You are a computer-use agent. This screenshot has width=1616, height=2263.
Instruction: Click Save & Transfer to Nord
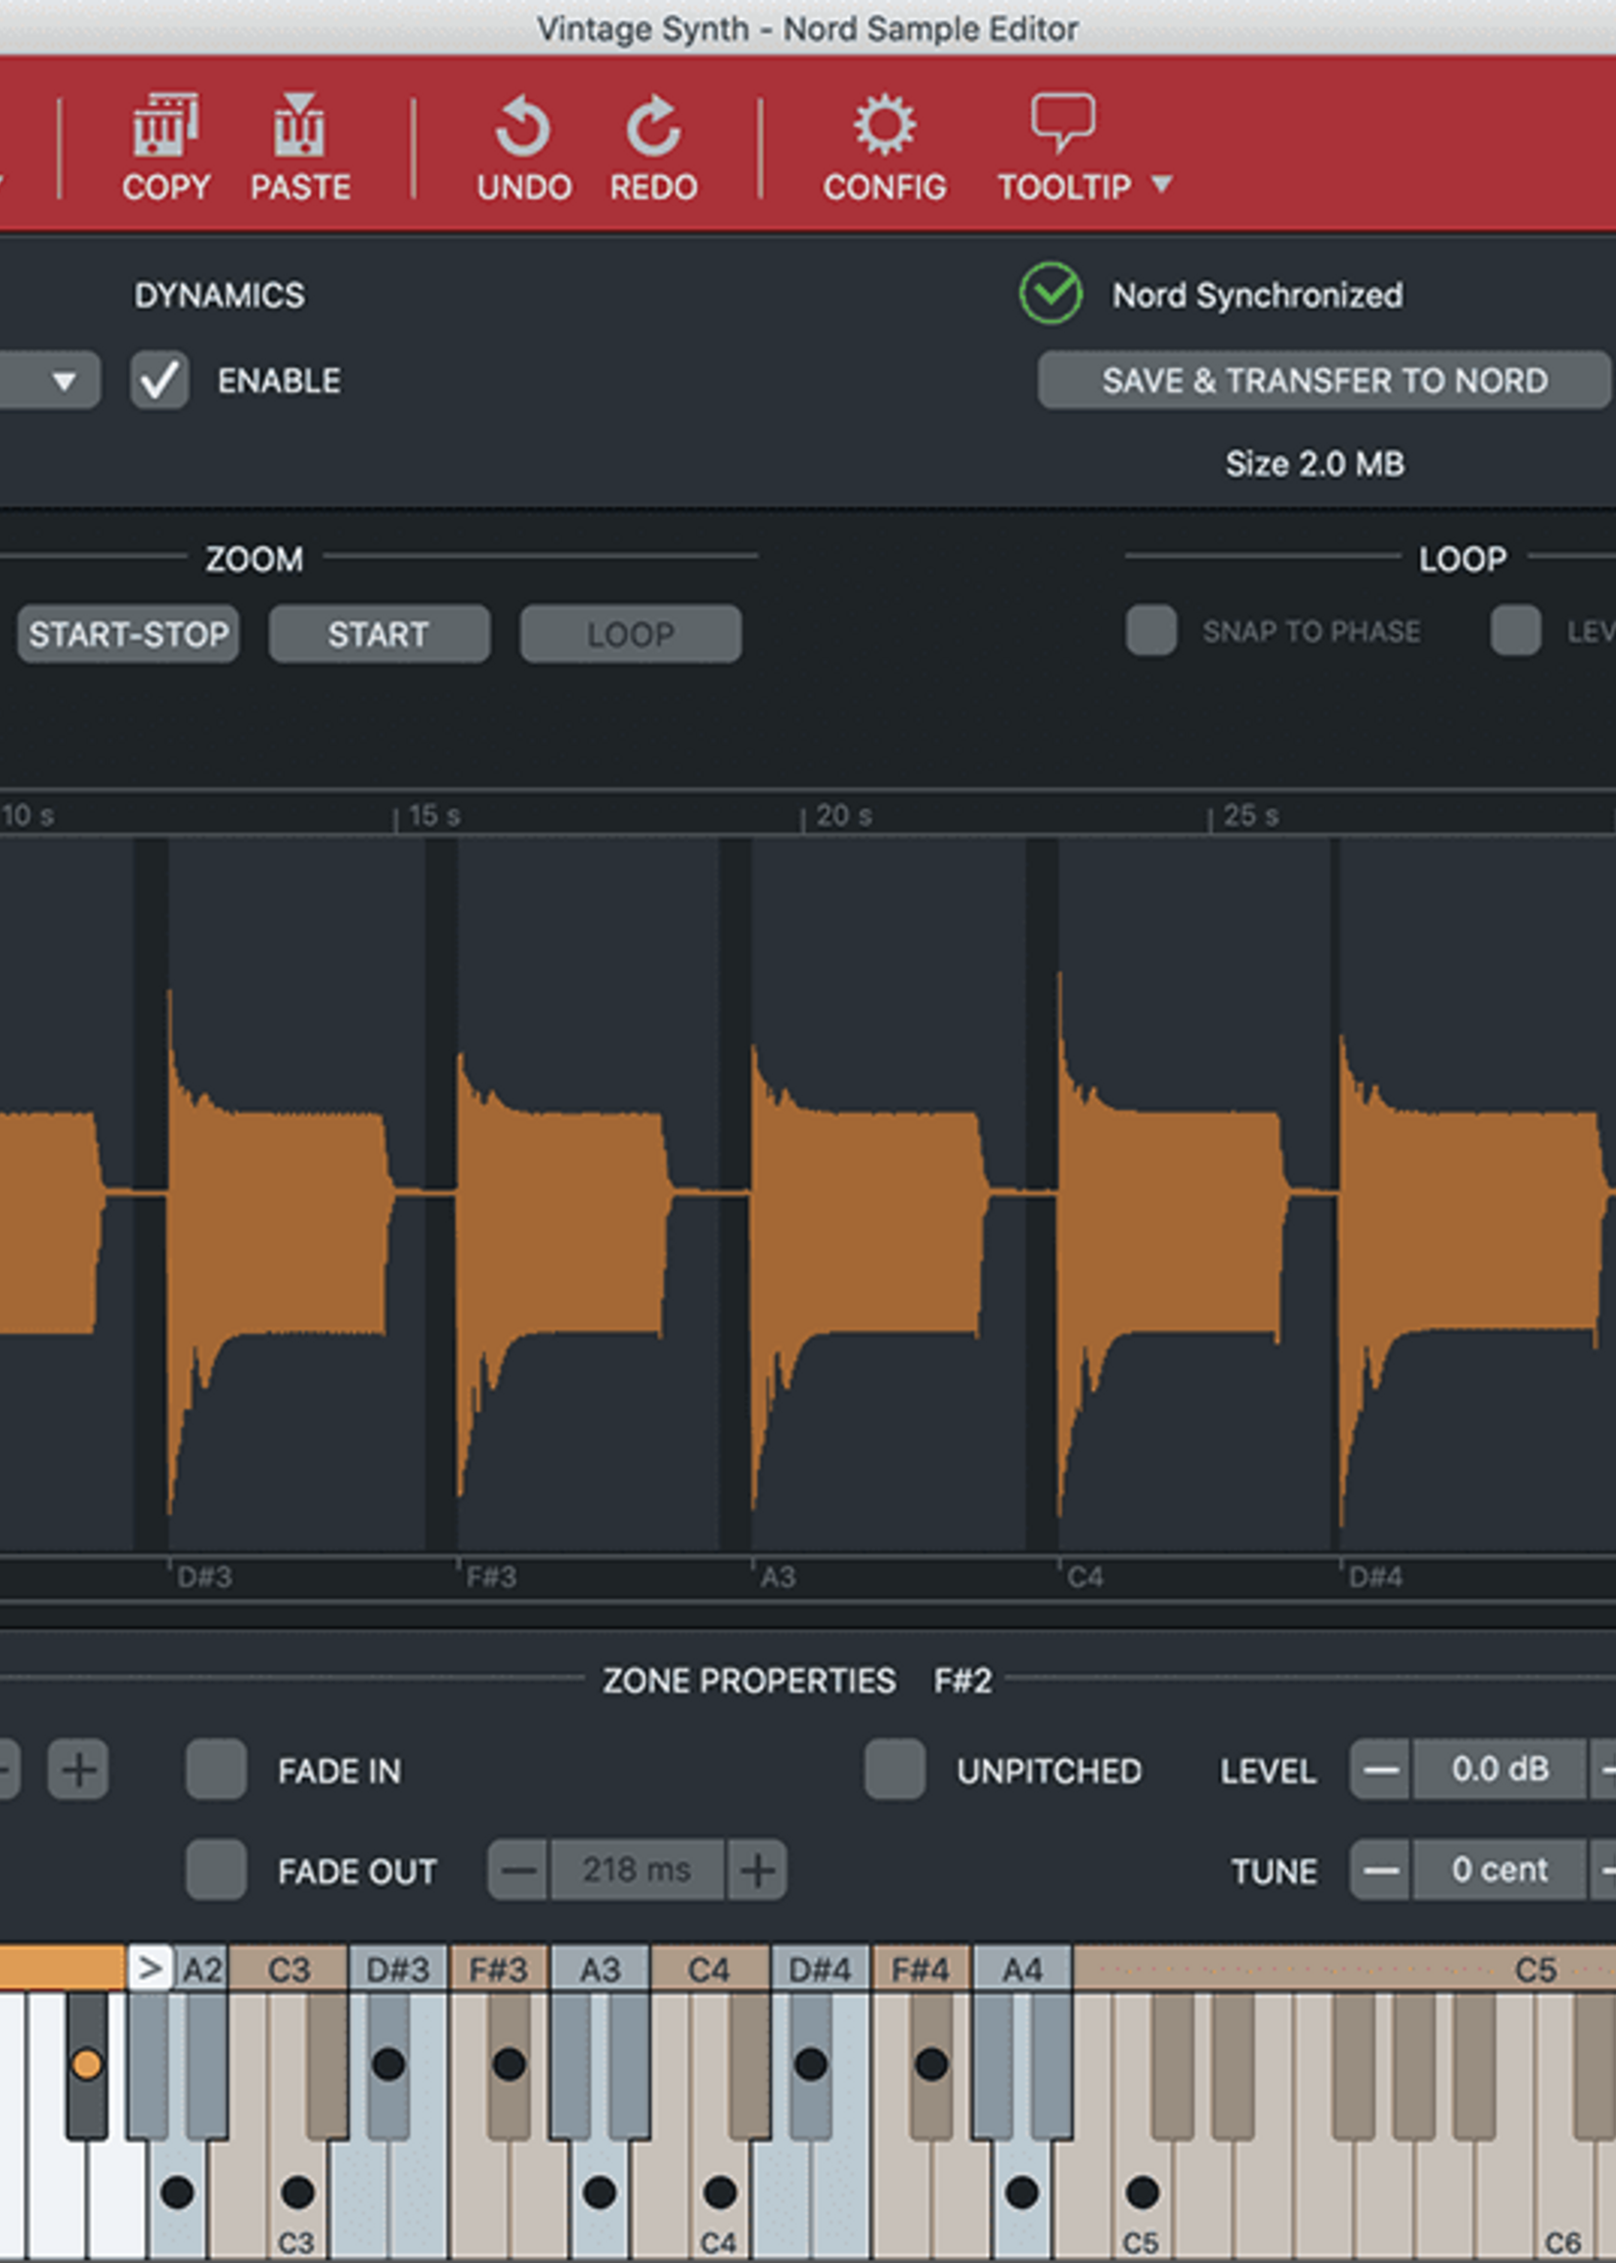click(1324, 381)
